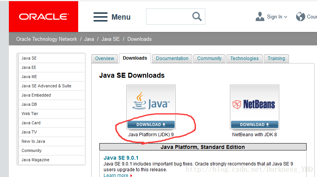Open Java SE Advanced & Suite
Screen dimensions: 317x177
click(51, 86)
